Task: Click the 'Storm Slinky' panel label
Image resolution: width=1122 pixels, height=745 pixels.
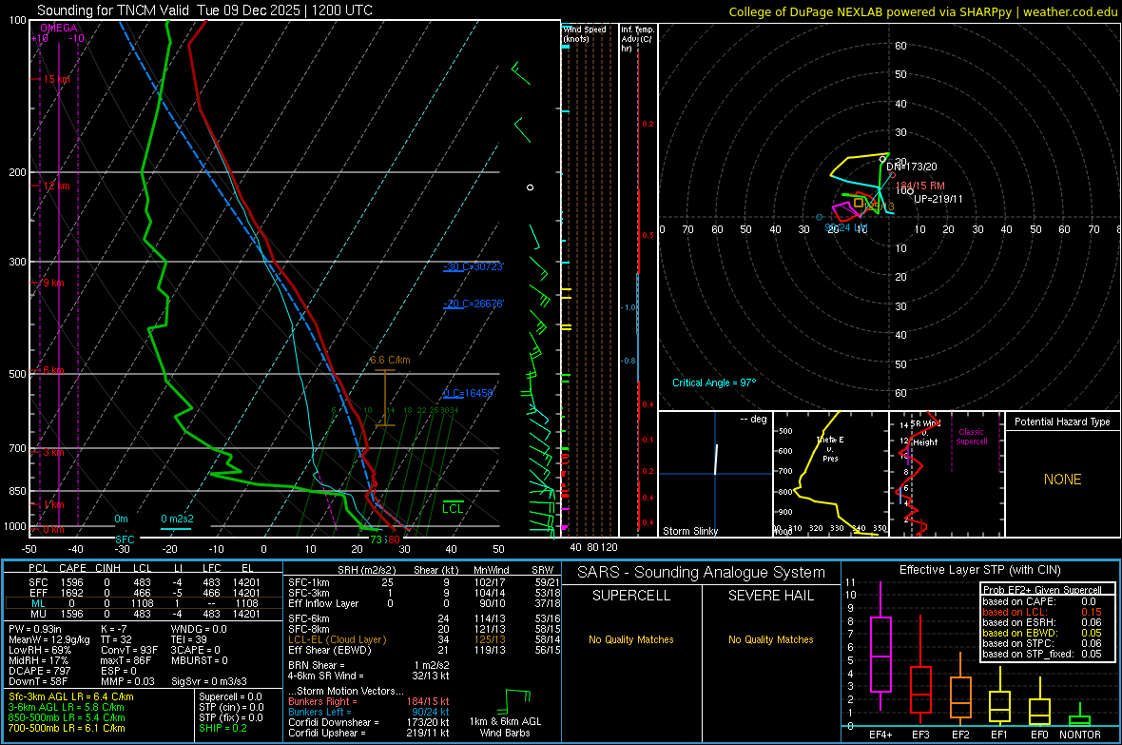Action: (689, 531)
